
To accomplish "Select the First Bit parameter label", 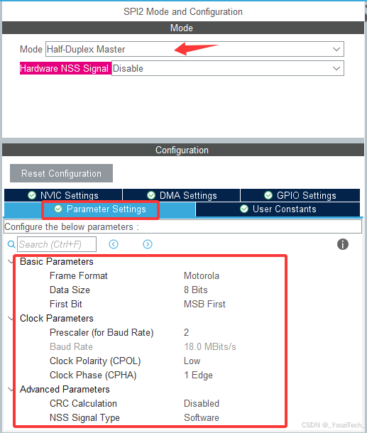I will coord(66,304).
